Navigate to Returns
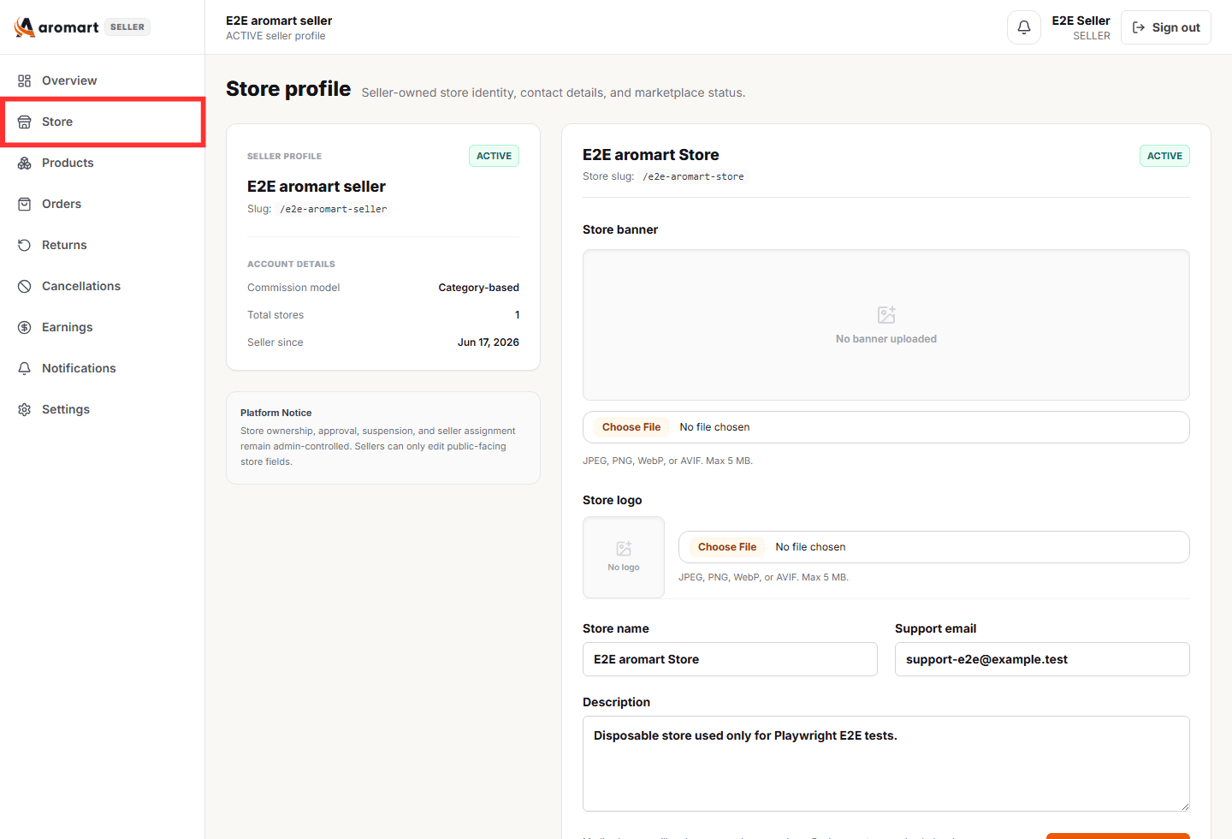 click(x=103, y=245)
